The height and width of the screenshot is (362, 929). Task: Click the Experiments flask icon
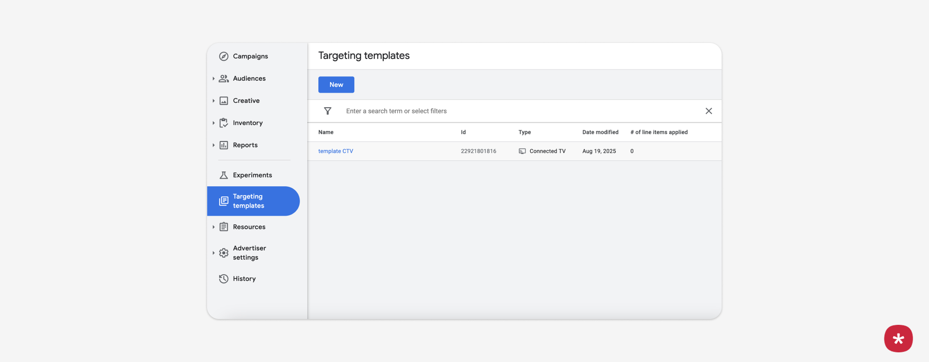point(224,175)
